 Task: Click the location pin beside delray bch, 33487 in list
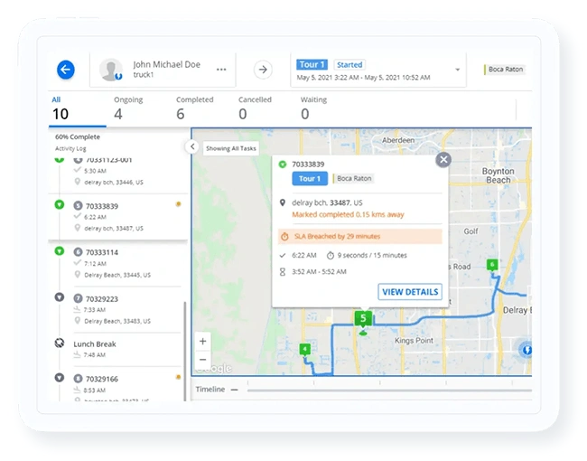click(x=77, y=228)
